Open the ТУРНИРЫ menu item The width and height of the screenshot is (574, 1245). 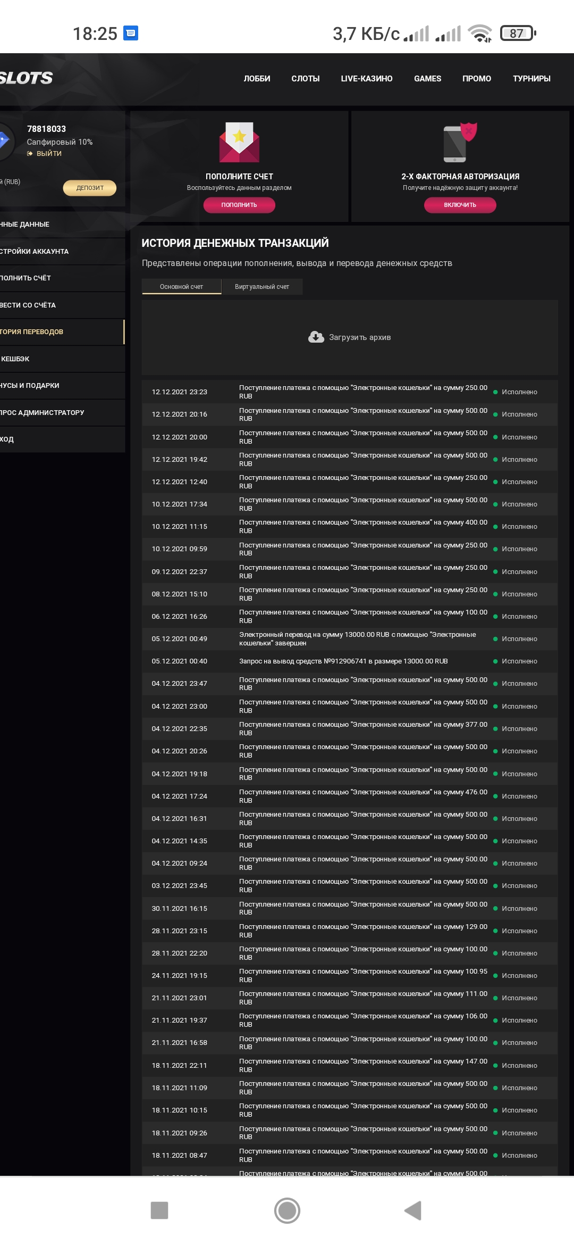click(531, 79)
